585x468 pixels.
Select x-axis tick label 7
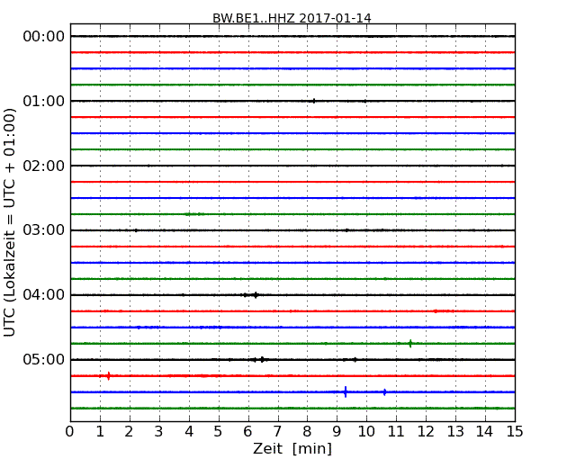point(277,432)
